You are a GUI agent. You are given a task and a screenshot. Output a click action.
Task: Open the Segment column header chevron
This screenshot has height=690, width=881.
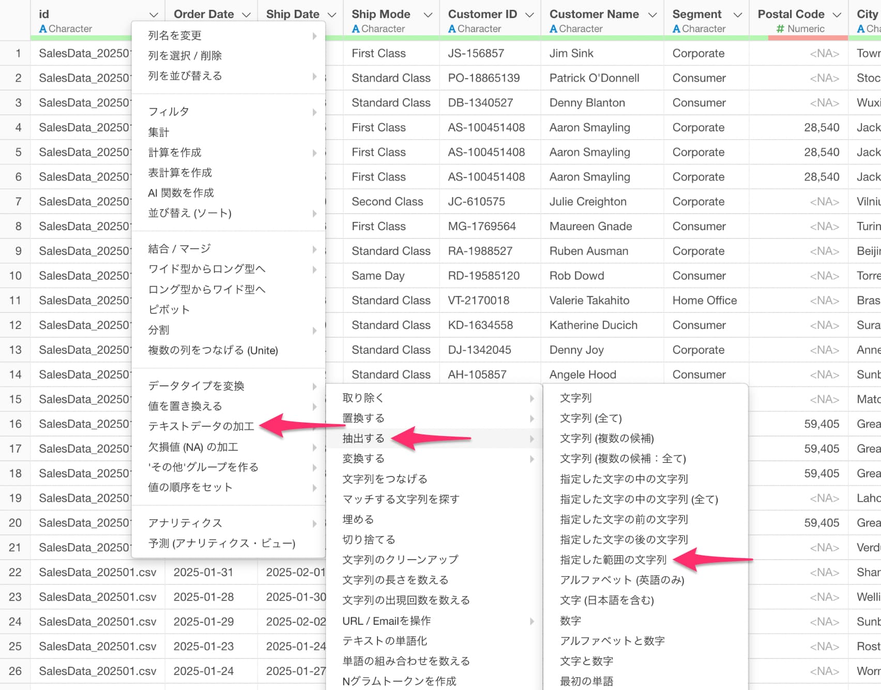coord(738,15)
